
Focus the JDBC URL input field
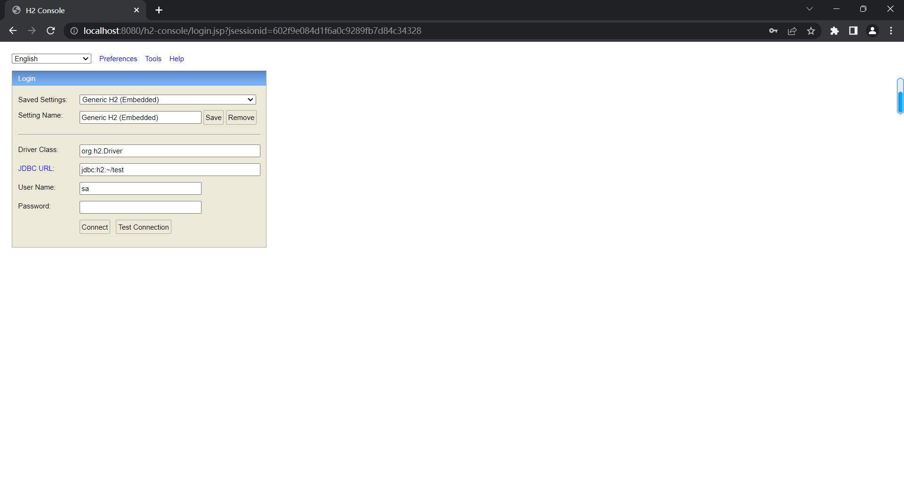pos(169,169)
